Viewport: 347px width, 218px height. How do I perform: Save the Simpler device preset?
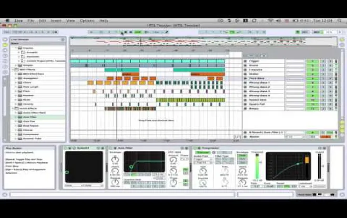(x=103, y=148)
